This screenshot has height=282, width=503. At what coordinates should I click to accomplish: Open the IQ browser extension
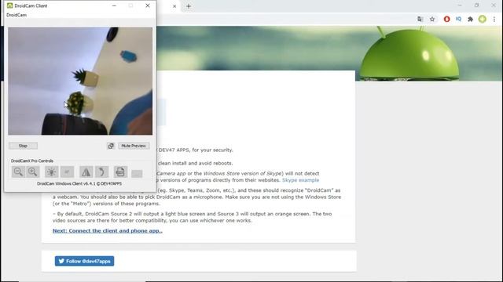coord(458,19)
